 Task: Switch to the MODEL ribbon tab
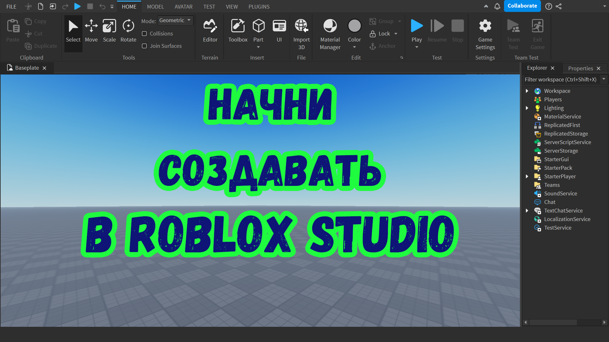pyautogui.click(x=155, y=6)
